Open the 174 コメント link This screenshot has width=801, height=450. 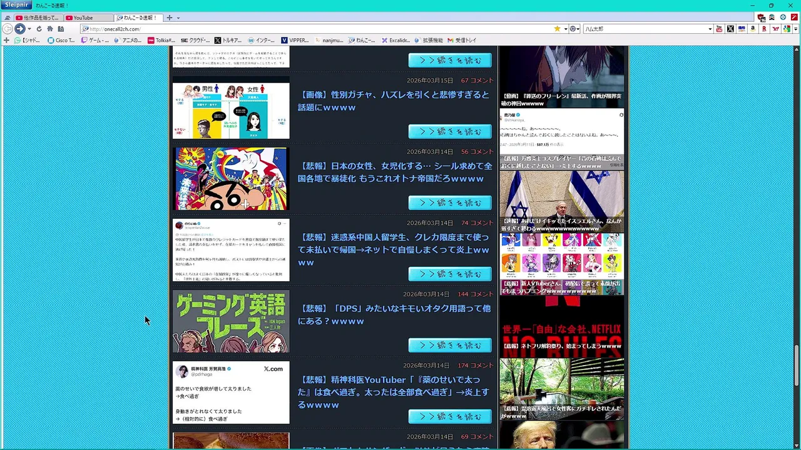(475, 366)
